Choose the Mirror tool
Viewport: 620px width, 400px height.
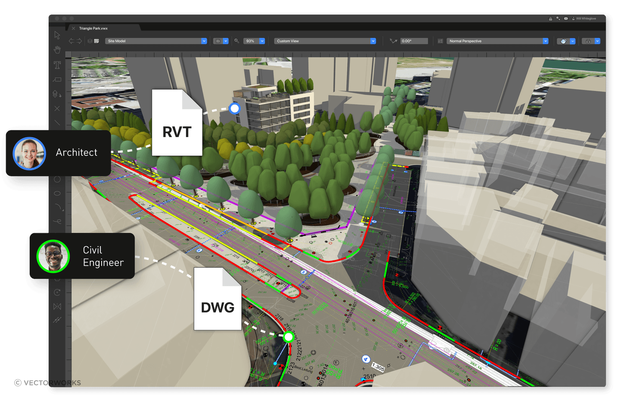[57, 306]
